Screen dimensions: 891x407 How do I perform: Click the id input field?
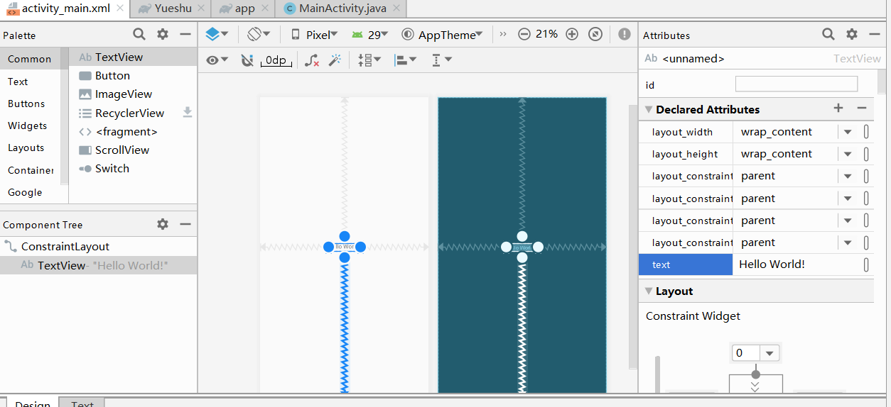796,84
